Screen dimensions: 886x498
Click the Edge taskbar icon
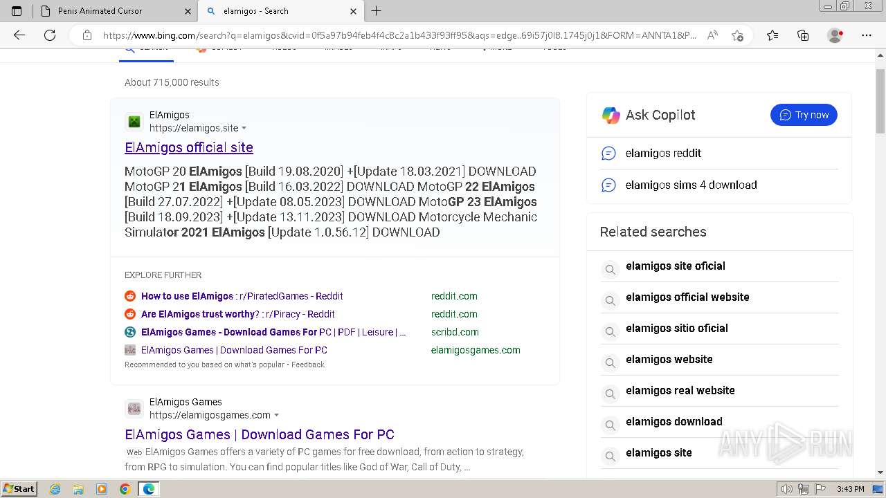pyautogui.click(x=148, y=489)
